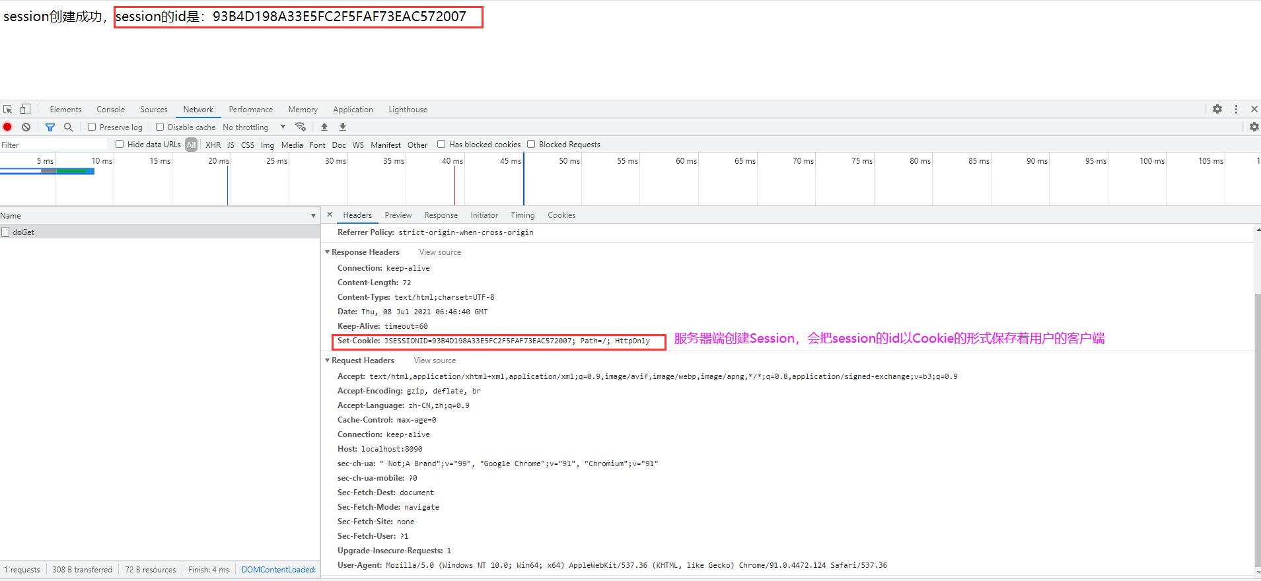Clear the network log
The image size is (1261, 581).
pyautogui.click(x=26, y=127)
